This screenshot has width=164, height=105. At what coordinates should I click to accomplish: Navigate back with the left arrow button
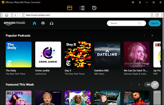coord(15,15)
